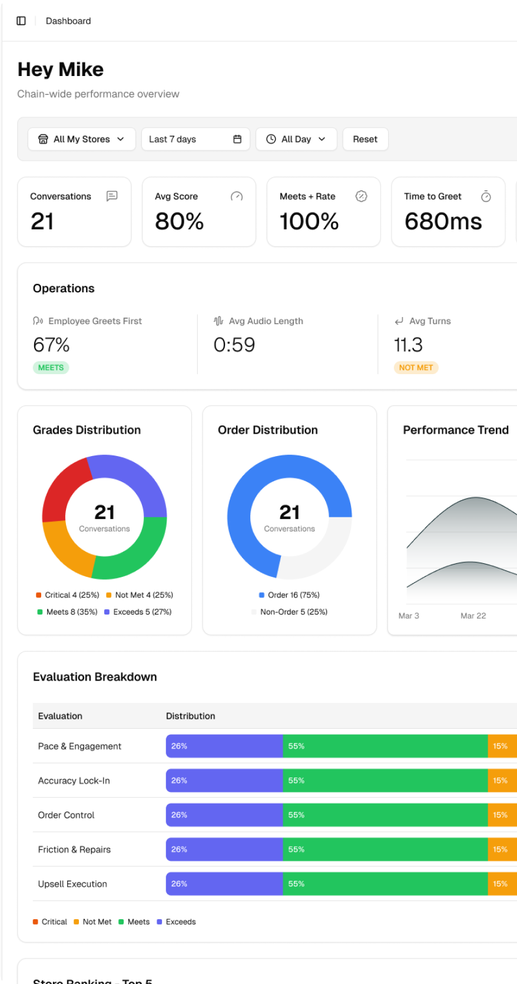The width and height of the screenshot is (517, 984).
Task: Click the NOT MET status badge
Action: click(x=416, y=368)
